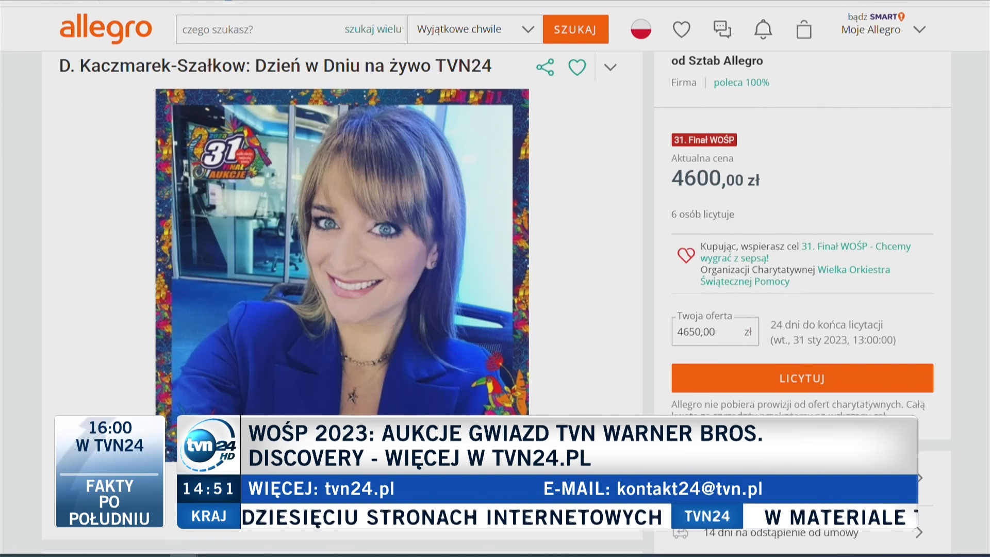Open the 'poleca 100%' seller rating link
Screen dimensions: 990x557
pos(741,83)
